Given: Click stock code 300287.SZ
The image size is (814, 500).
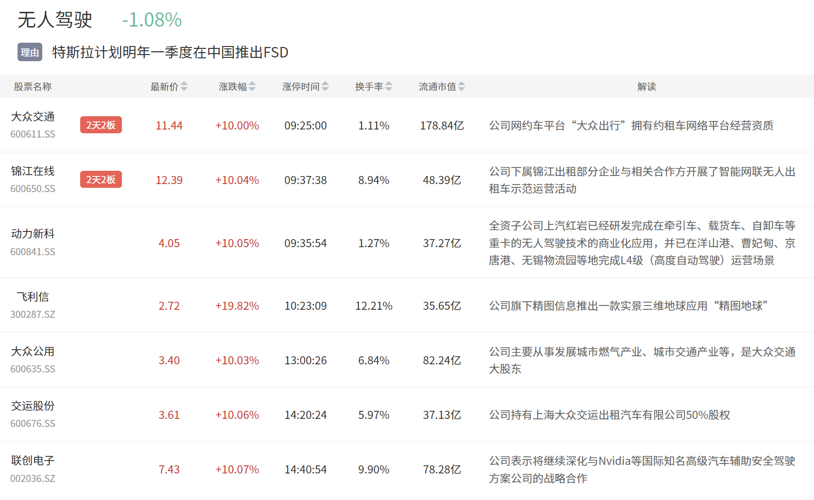Looking at the screenshot, I should (x=33, y=315).
